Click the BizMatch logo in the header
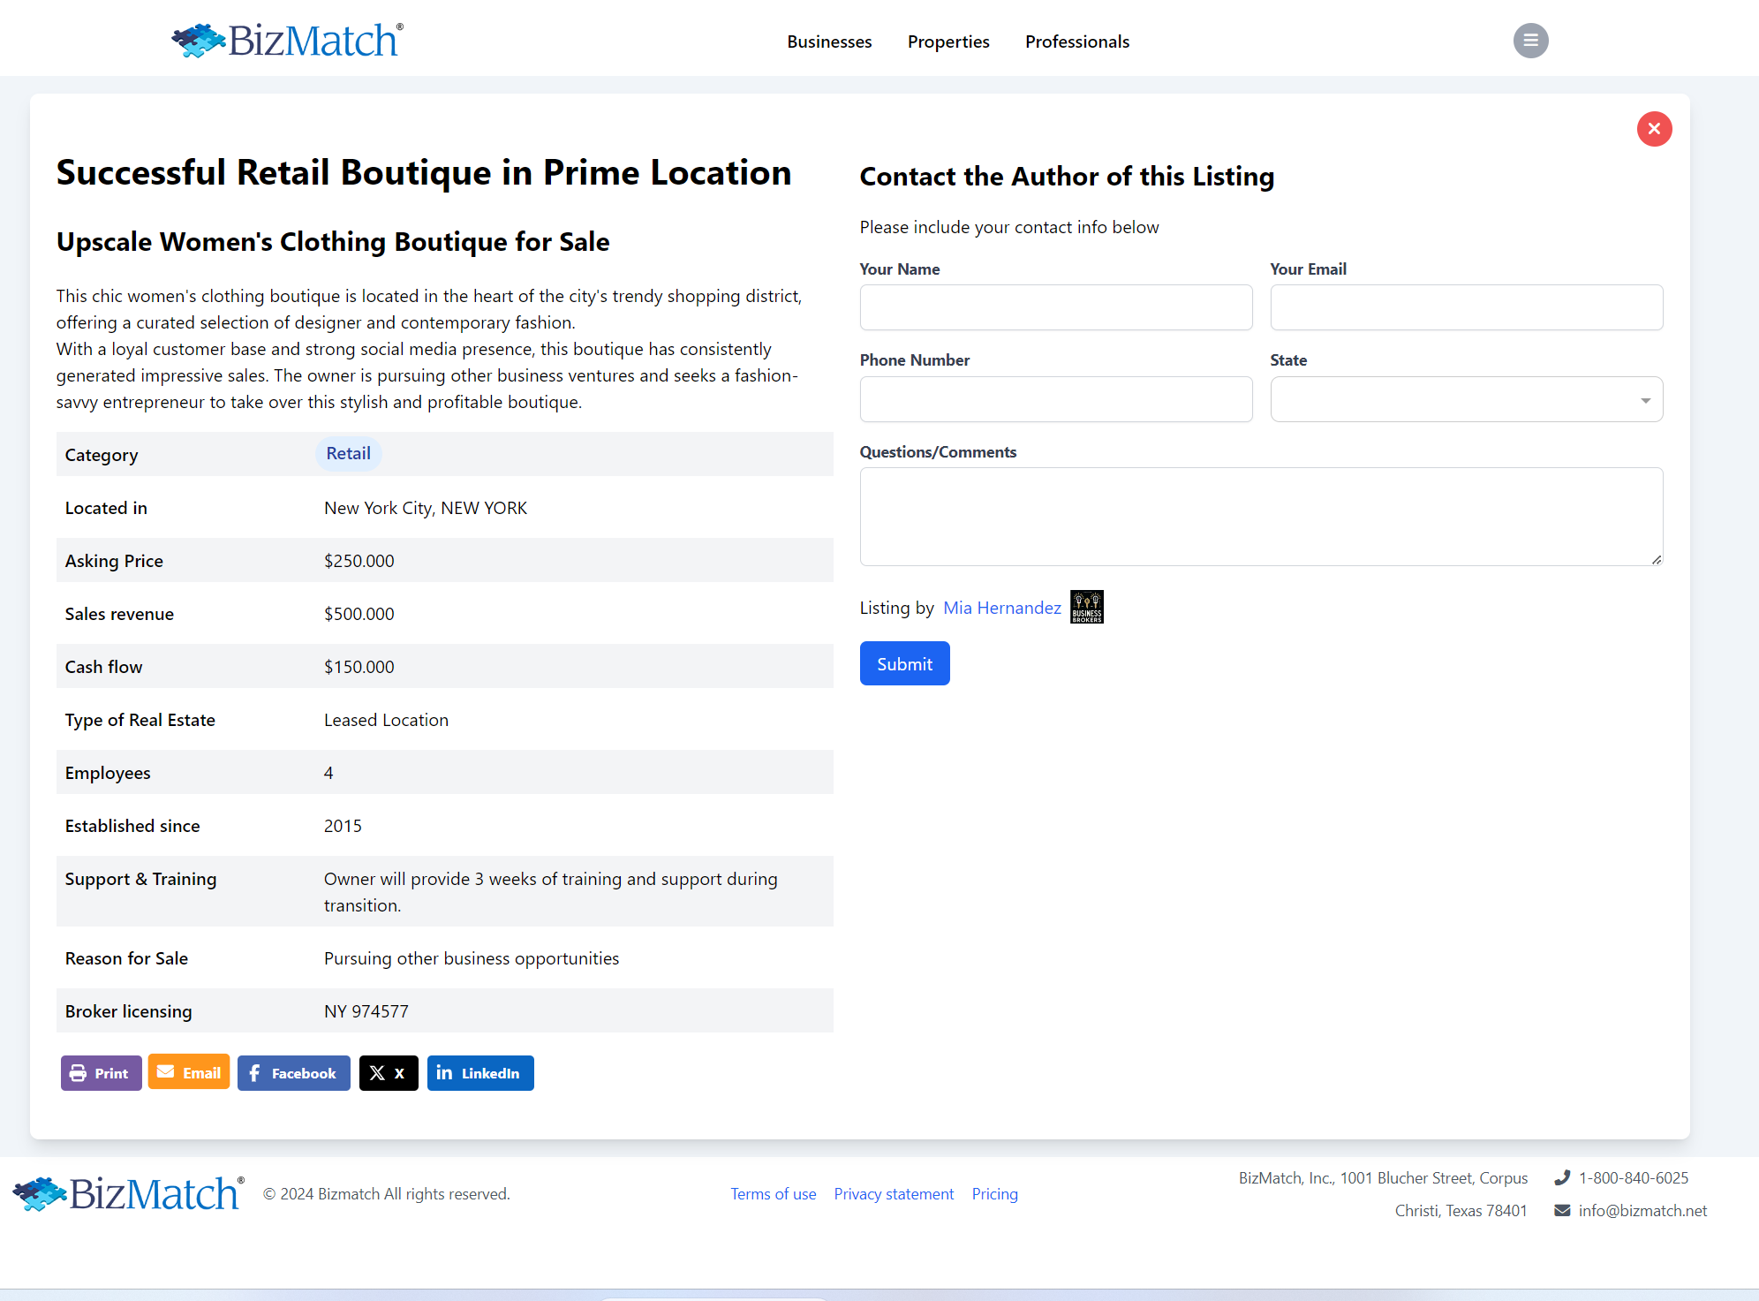Image resolution: width=1759 pixels, height=1301 pixels. click(288, 41)
